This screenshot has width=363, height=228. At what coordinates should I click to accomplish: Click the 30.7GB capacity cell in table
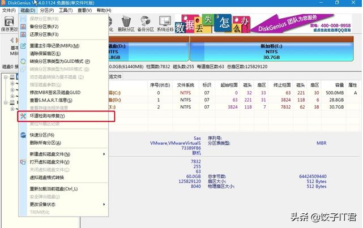pyautogui.click(x=336, y=107)
